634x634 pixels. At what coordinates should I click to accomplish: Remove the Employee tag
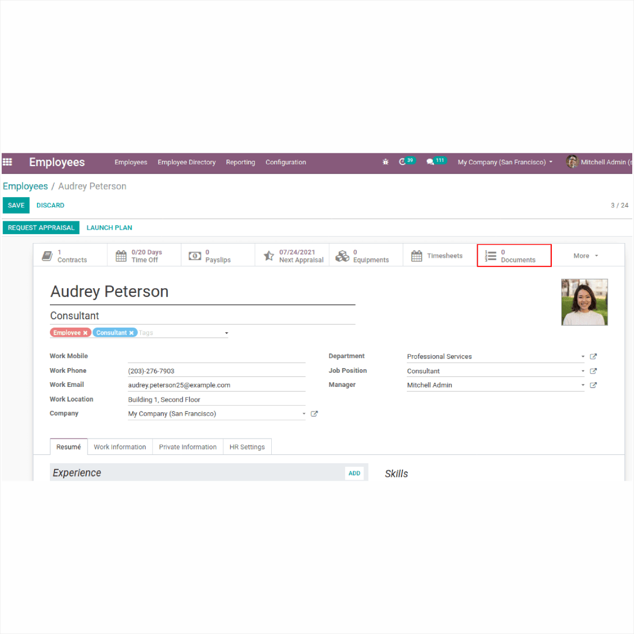(86, 332)
